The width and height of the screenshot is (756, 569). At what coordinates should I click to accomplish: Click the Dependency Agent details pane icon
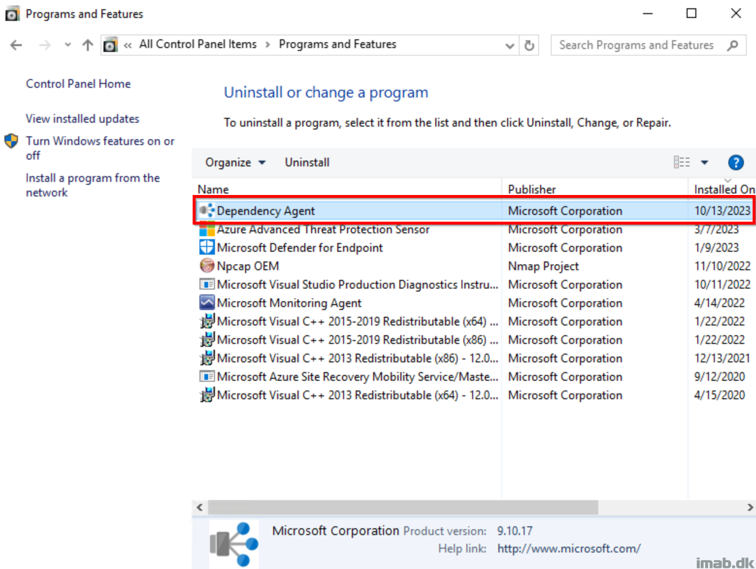(234, 544)
